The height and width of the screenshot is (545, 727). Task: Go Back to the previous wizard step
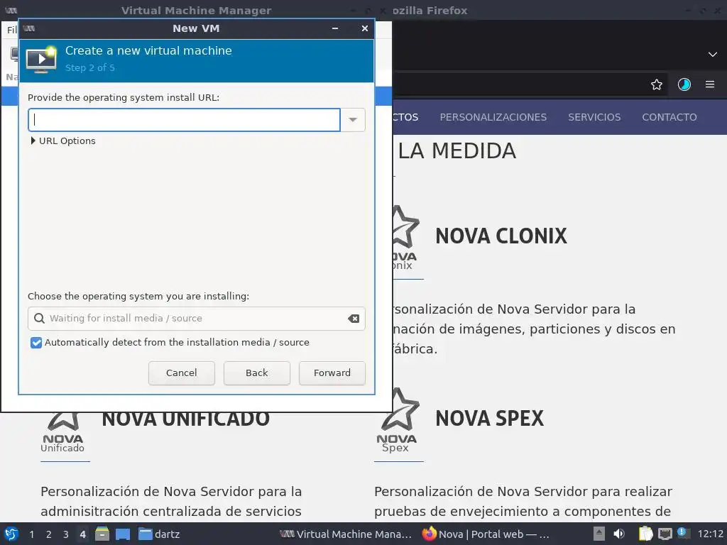click(257, 373)
